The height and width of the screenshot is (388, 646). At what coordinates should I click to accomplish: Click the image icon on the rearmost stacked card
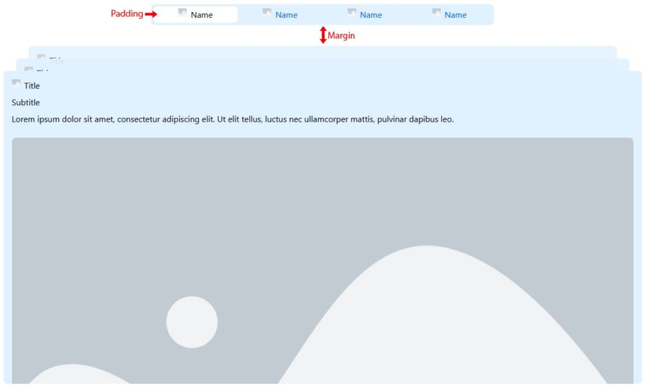tap(41, 57)
